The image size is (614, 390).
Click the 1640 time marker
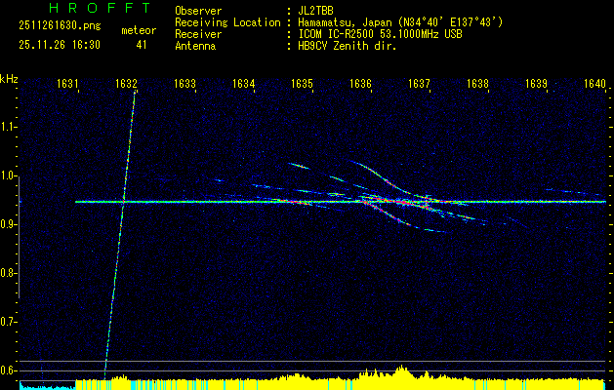click(x=594, y=84)
